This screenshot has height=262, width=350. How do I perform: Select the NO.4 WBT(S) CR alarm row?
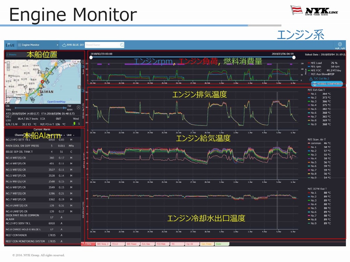point(43,158)
